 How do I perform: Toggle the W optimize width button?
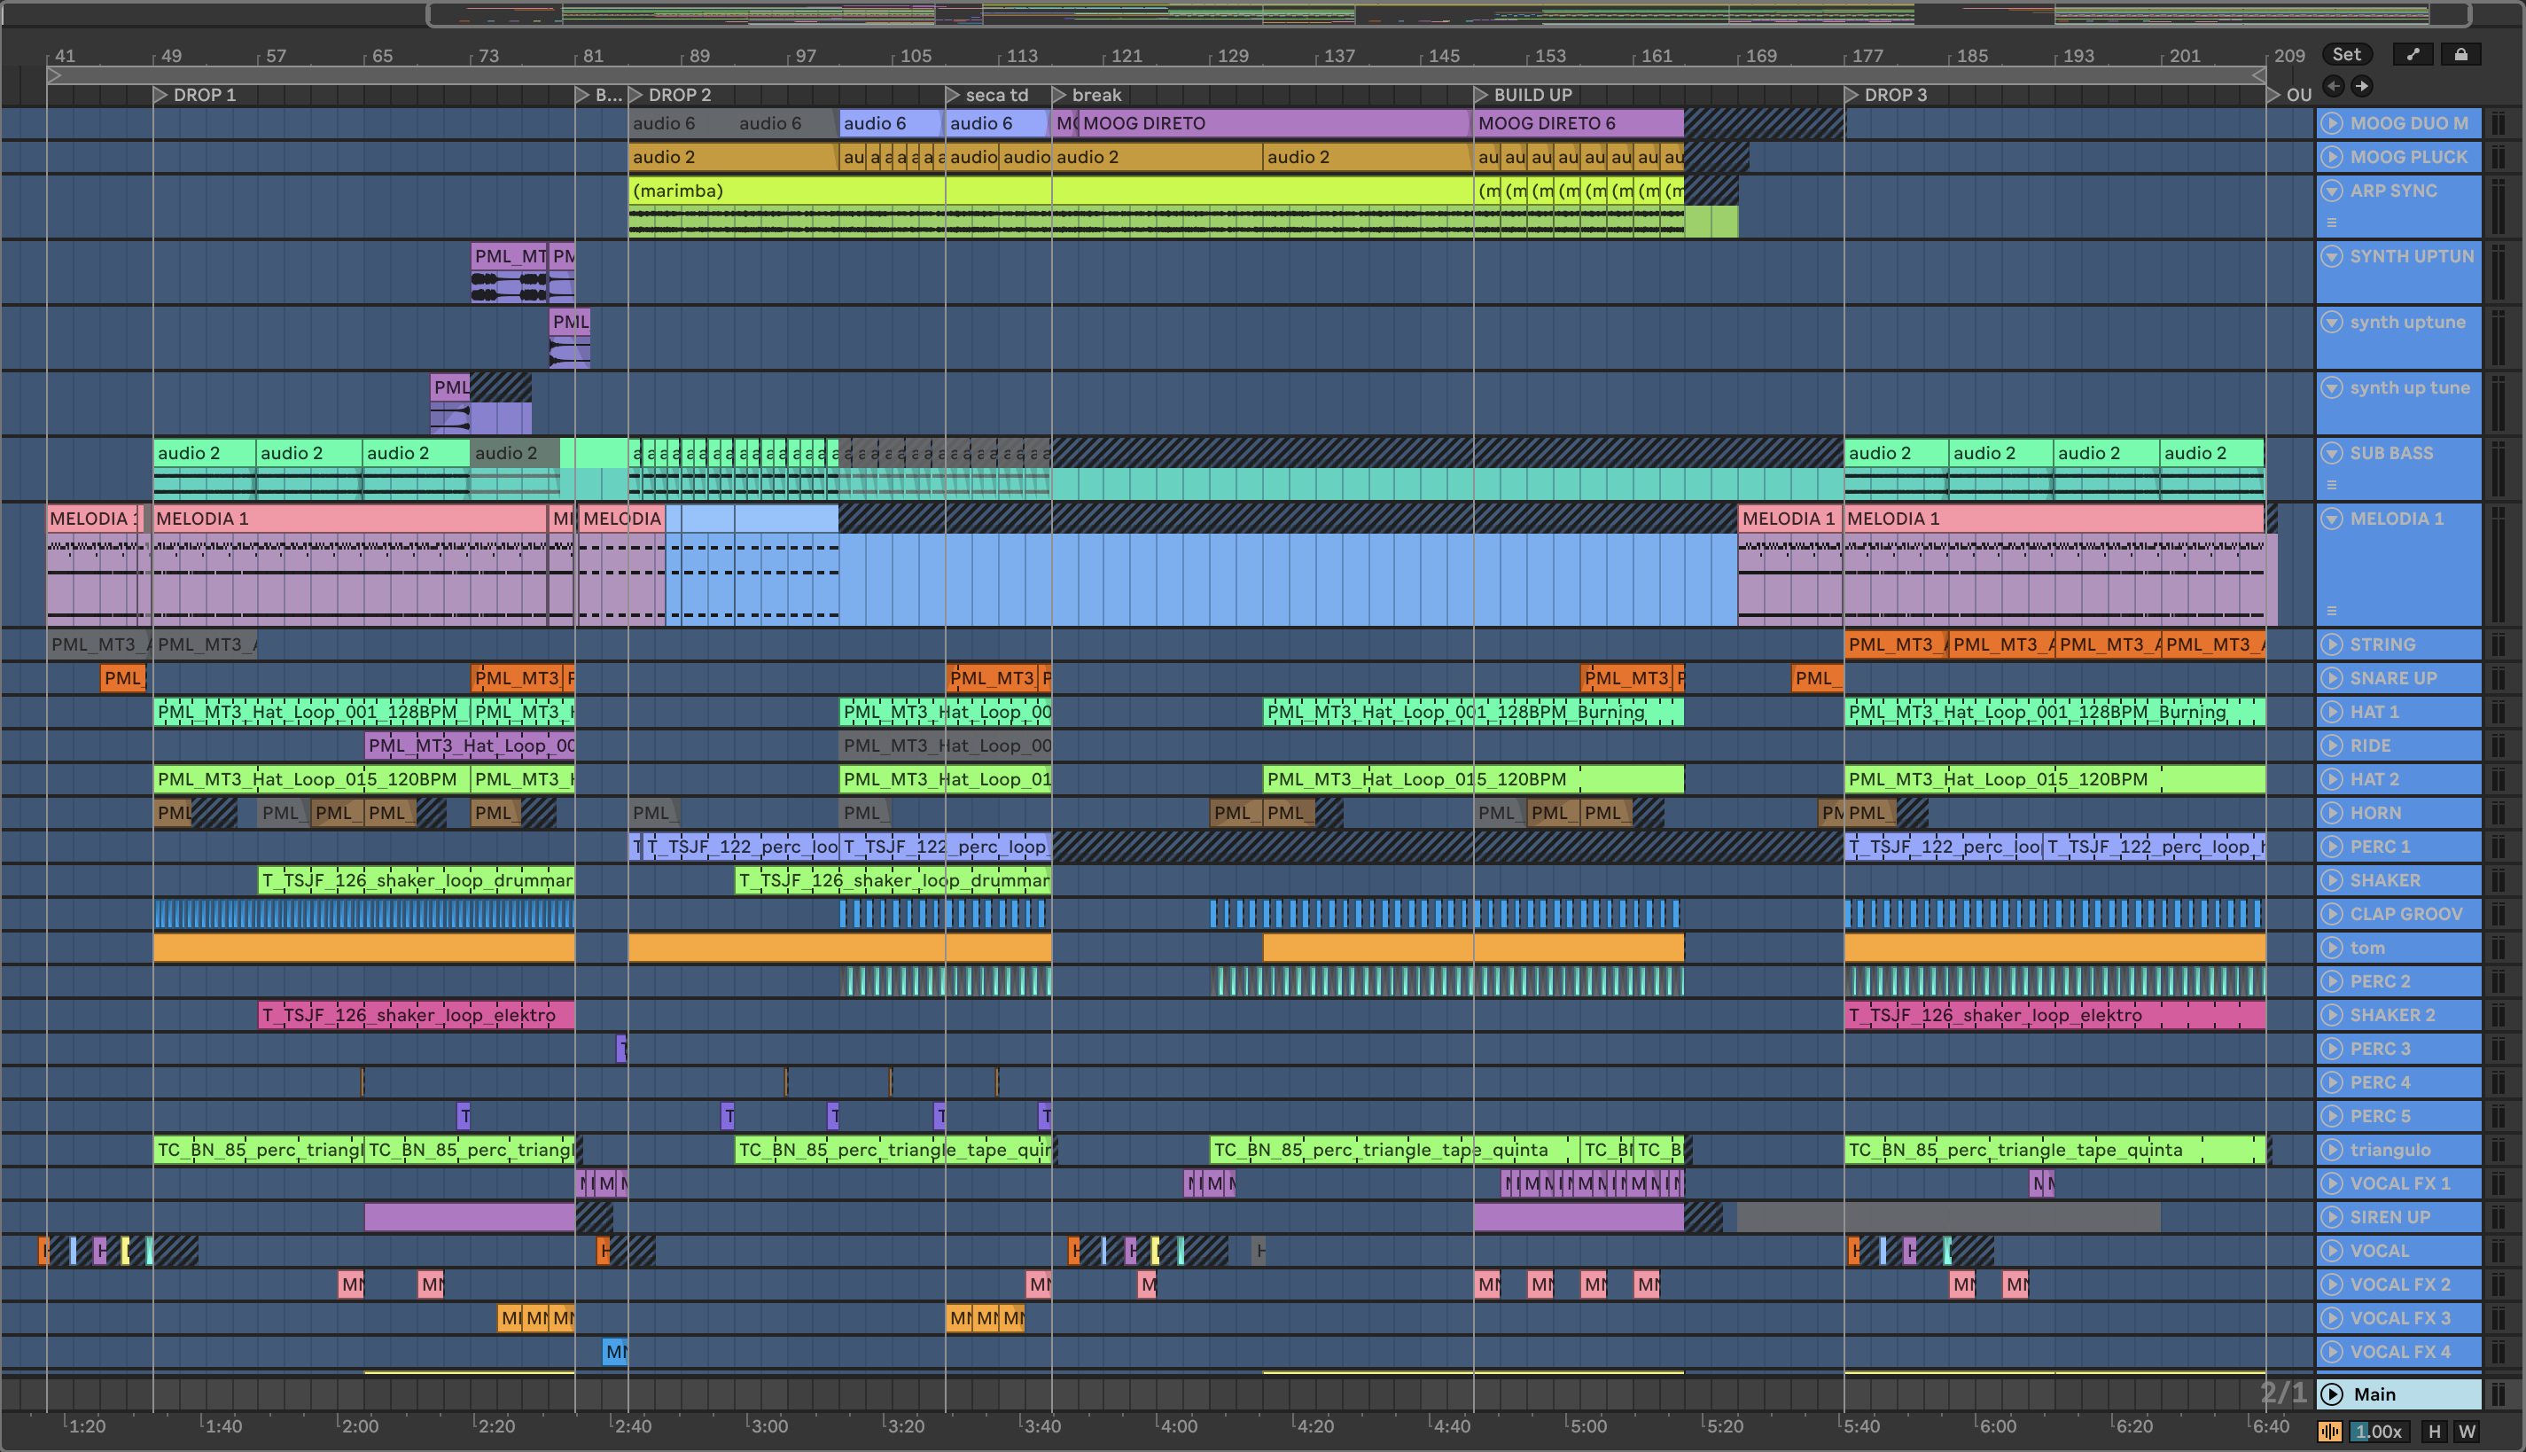click(x=2468, y=1431)
